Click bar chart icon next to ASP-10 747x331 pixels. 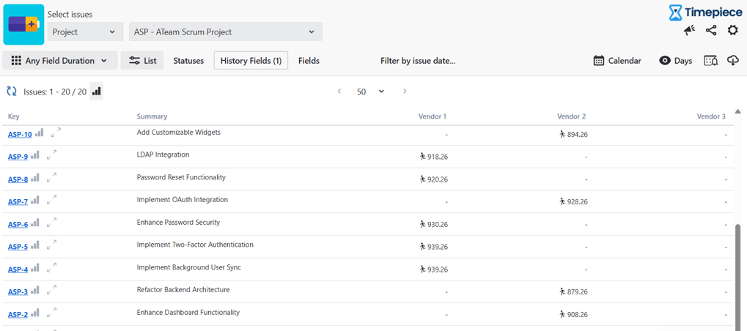(39, 133)
